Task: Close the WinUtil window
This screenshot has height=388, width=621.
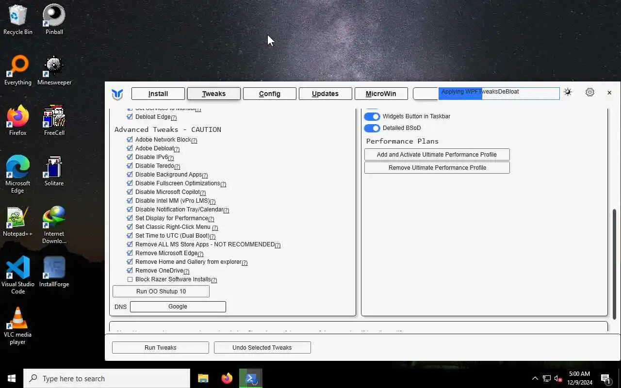Action: point(609,92)
